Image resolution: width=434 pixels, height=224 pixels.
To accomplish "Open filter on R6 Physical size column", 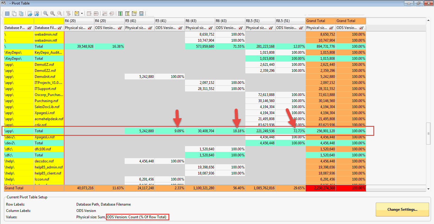I will (x=211, y=28).
